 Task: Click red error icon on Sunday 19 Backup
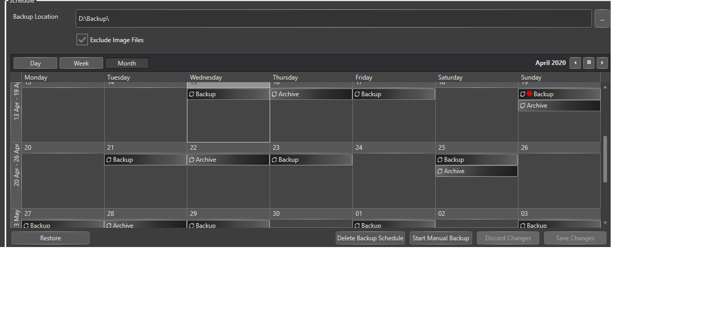pos(529,94)
